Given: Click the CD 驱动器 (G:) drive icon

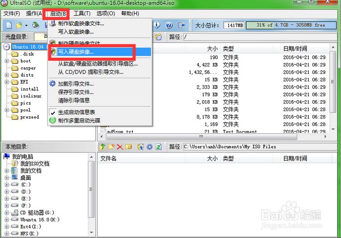Looking at the screenshot, I should (15, 212).
